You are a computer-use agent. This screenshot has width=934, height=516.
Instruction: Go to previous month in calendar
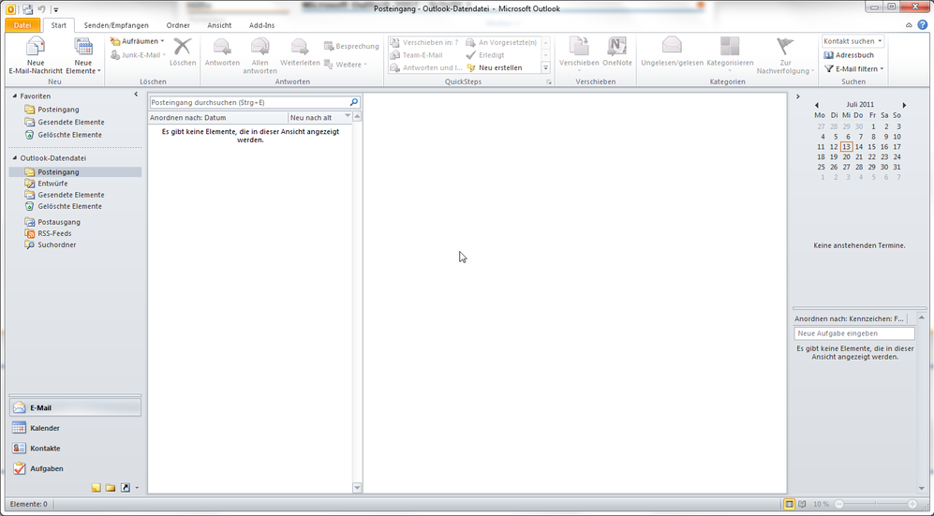pos(817,105)
